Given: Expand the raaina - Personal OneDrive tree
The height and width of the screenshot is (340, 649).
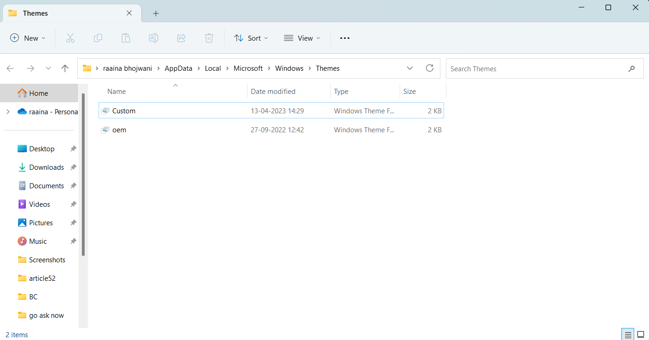Looking at the screenshot, I should click(8, 111).
